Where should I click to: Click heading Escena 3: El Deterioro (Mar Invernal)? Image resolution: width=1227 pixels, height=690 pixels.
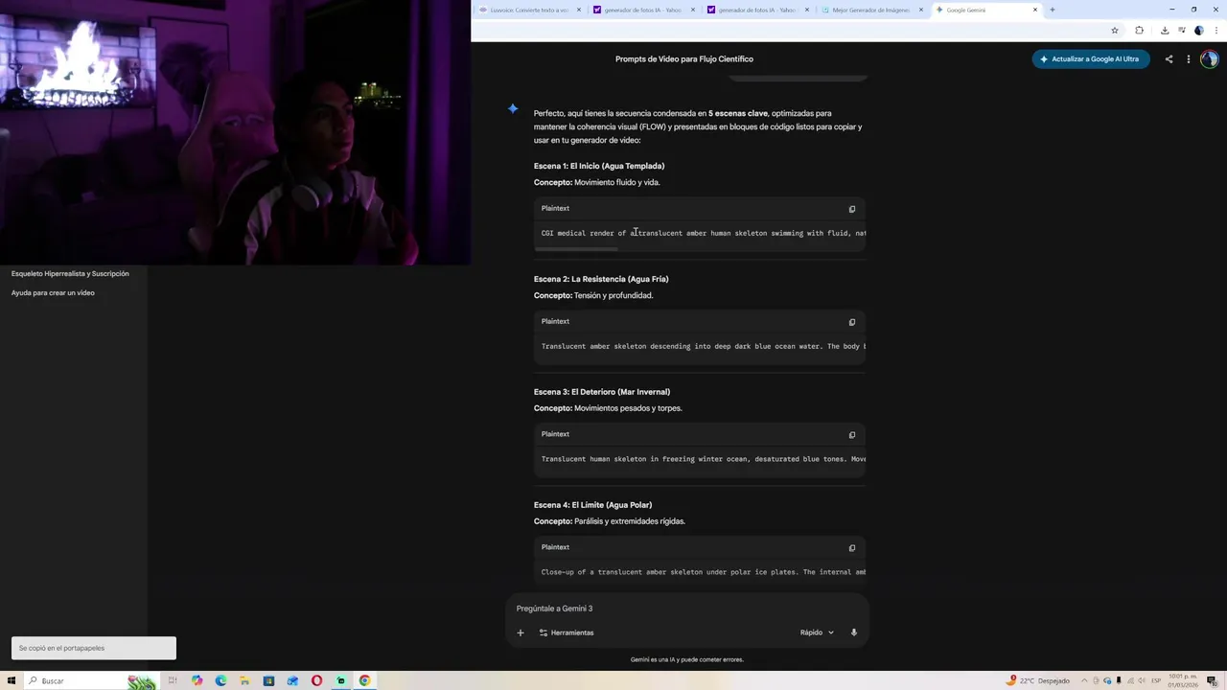coord(602,392)
